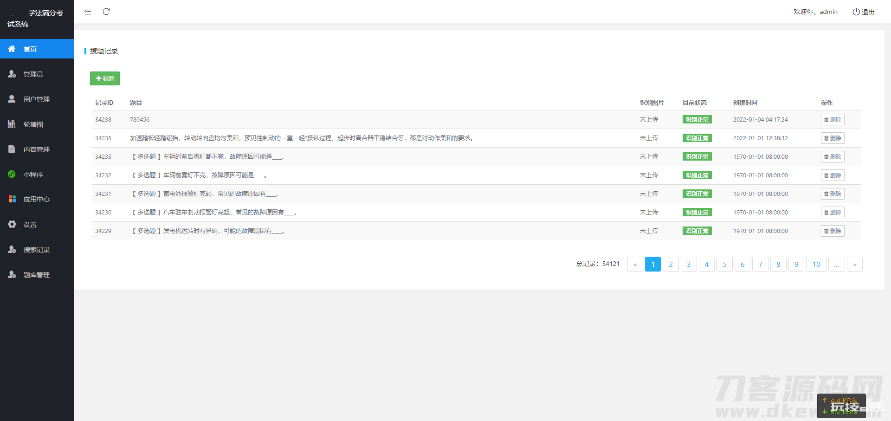This screenshot has width=891, height=421.
Task: Go to page 9
Action: click(x=796, y=264)
